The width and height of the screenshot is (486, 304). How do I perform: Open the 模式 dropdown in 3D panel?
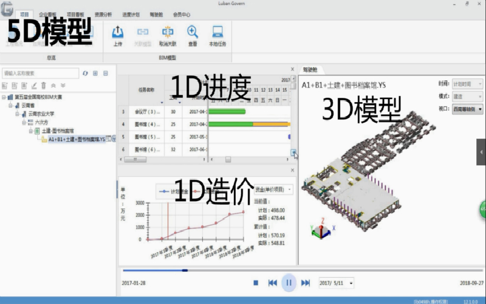467,97
